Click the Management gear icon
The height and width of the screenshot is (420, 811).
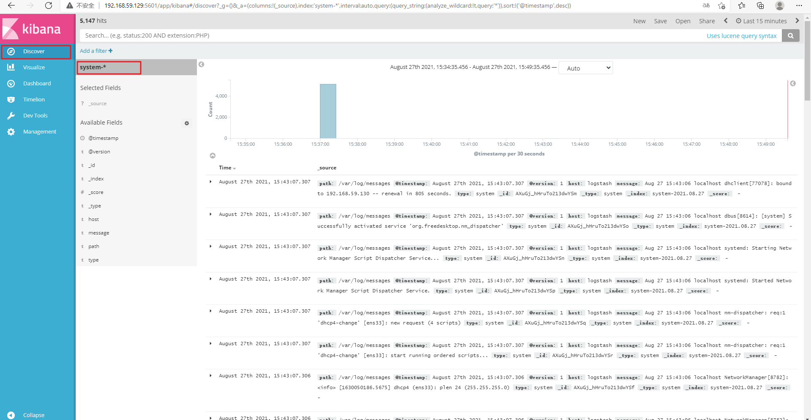click(x=11, y=132)
